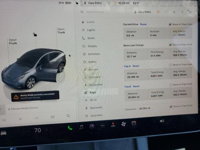Open the music app icon

81,127
